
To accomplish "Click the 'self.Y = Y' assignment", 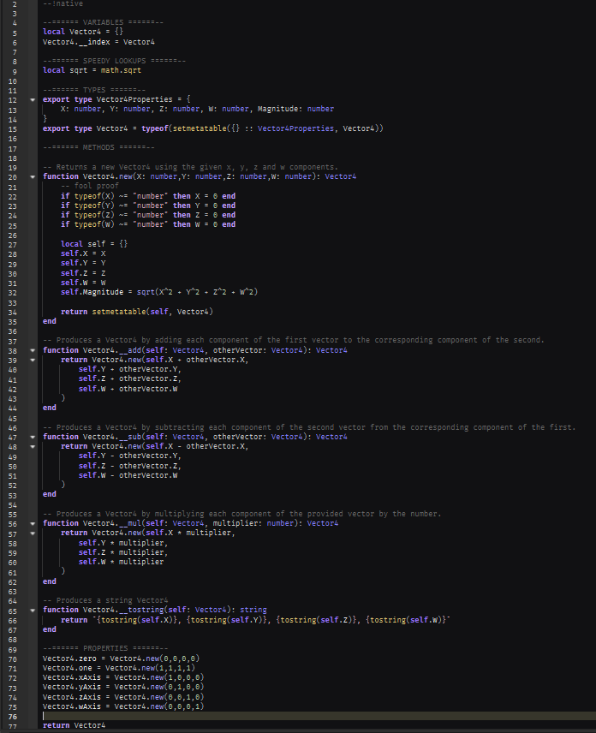I will pyautogui.click(x=83, y=263).
